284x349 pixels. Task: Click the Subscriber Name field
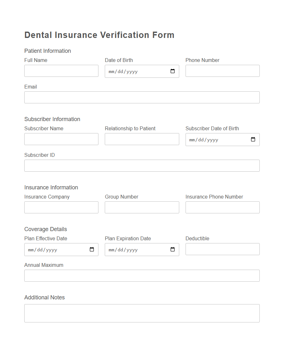coord(61,139)
